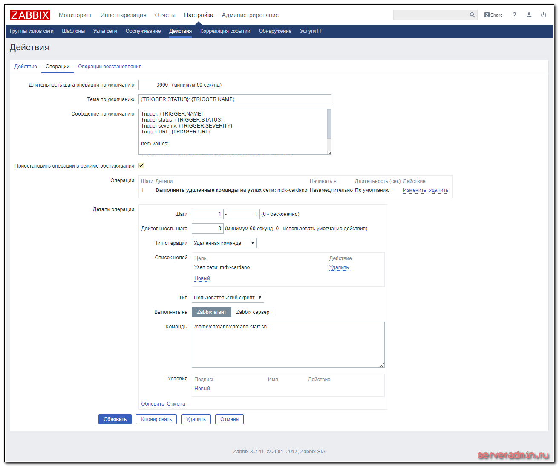Screen dimensions: 559x467
Task: Click Удалить link in operations row
Action: tap(438, 190)
